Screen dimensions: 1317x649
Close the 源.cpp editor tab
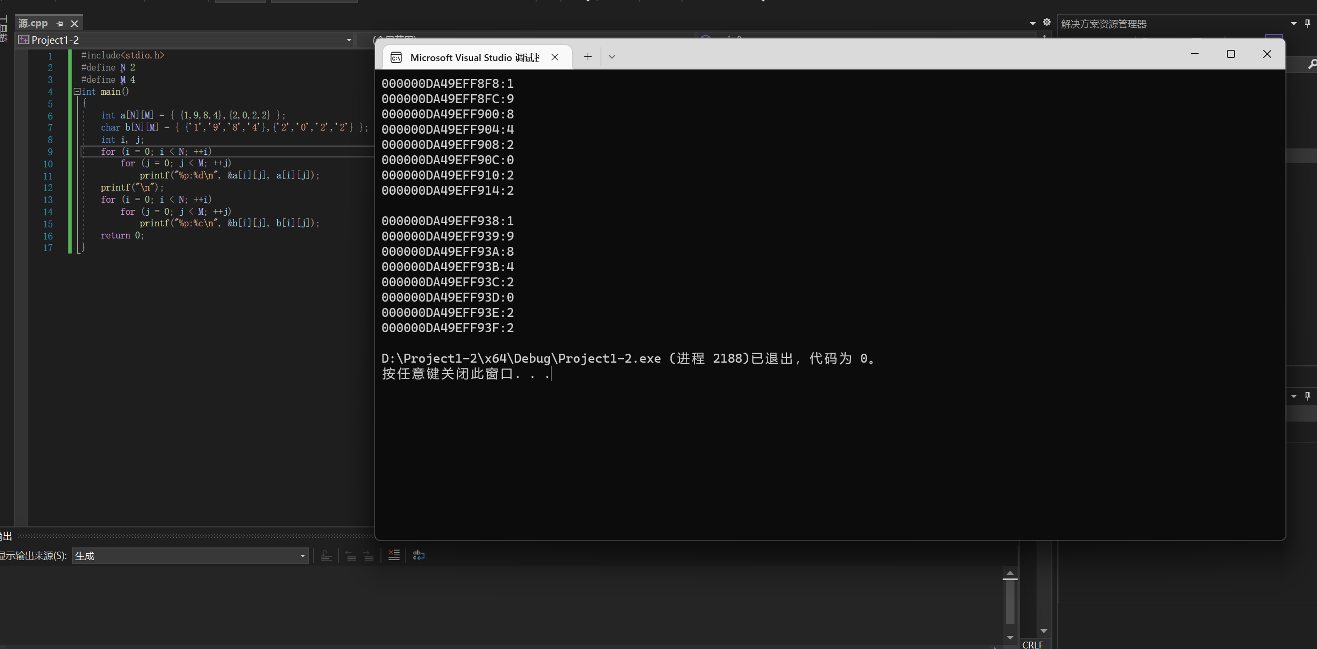point(75,24)
